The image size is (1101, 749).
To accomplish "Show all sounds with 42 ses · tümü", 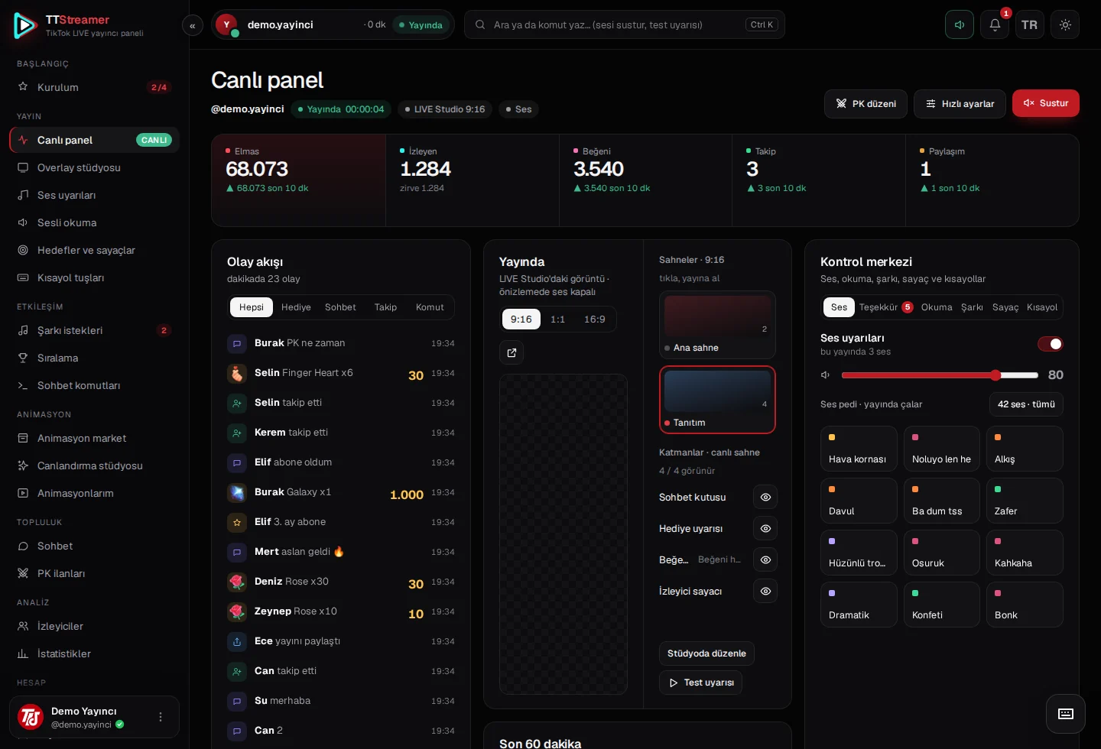I will click(x=1026, y=404).
